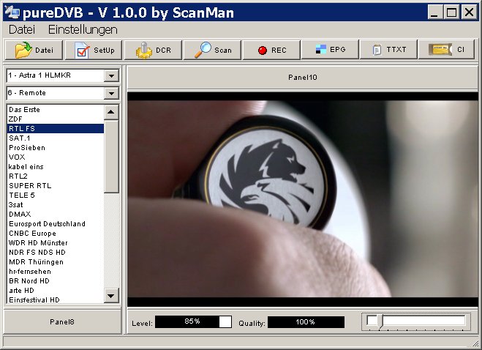482x350 pixels.
Task: Click the pureDVB title bar app icon
Action: point(12,12)
